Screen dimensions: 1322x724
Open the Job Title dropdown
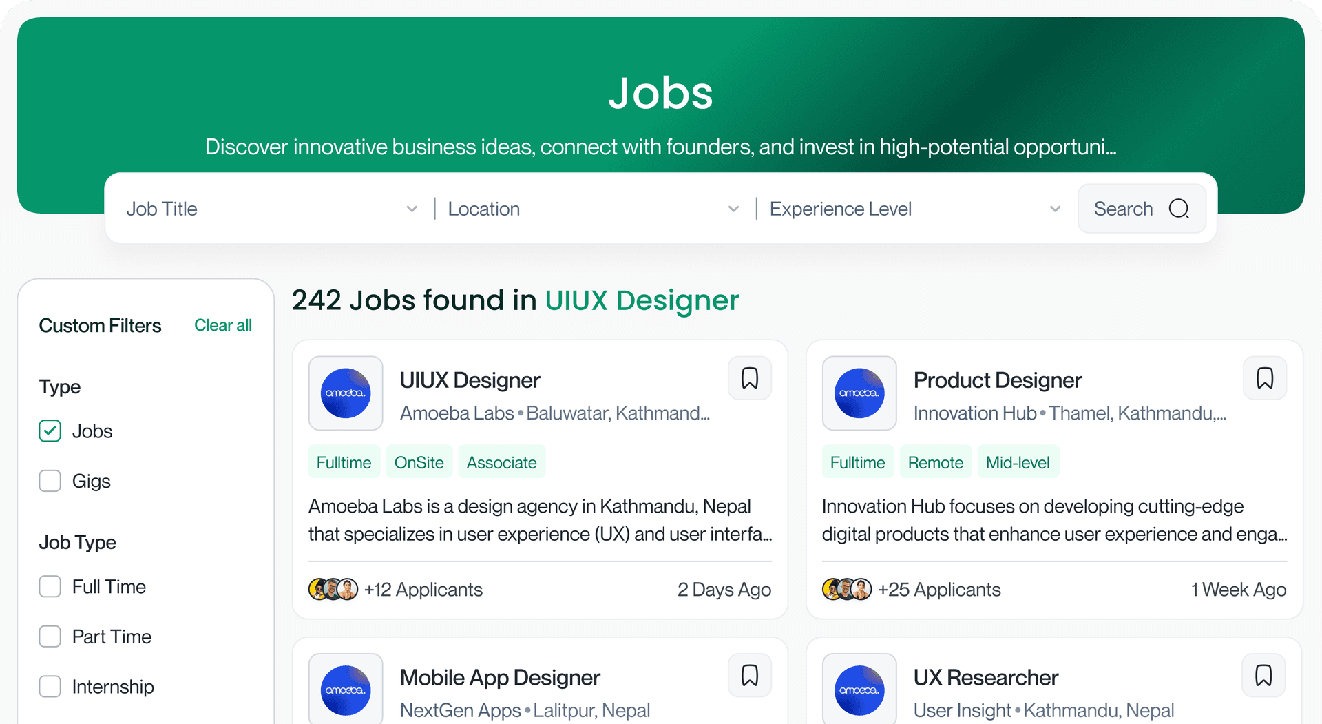pos(272,209)
